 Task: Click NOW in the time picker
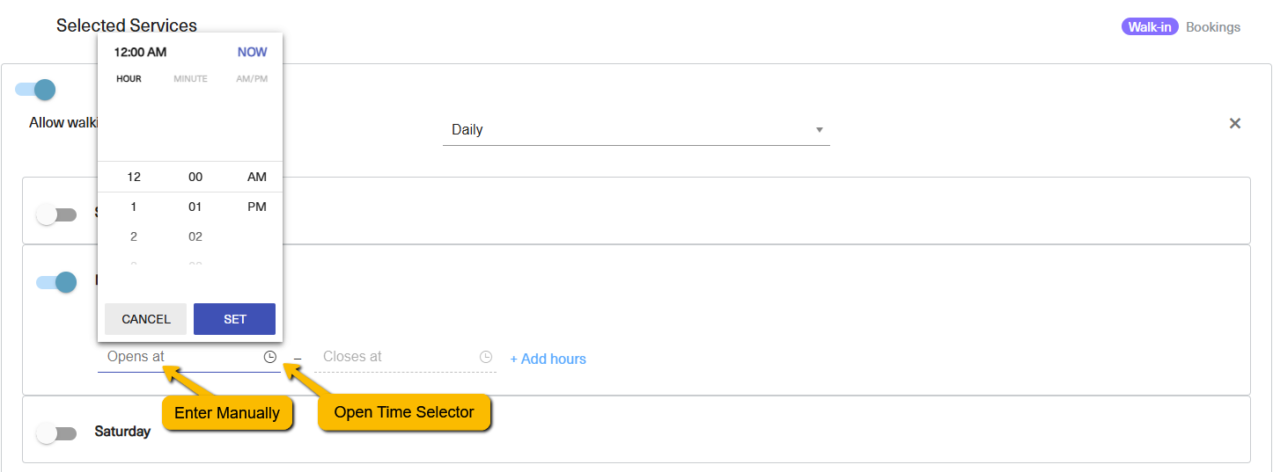click(x=253, y=52)
